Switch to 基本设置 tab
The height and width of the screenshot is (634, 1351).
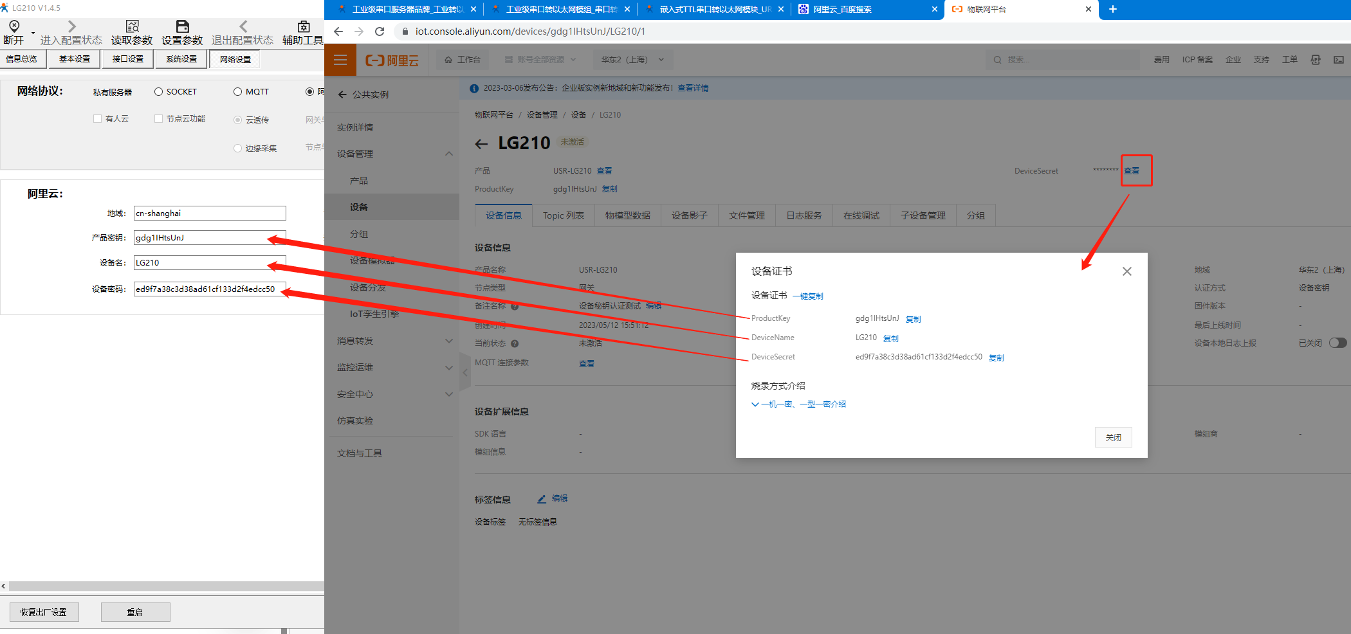[x=75, y=59]
